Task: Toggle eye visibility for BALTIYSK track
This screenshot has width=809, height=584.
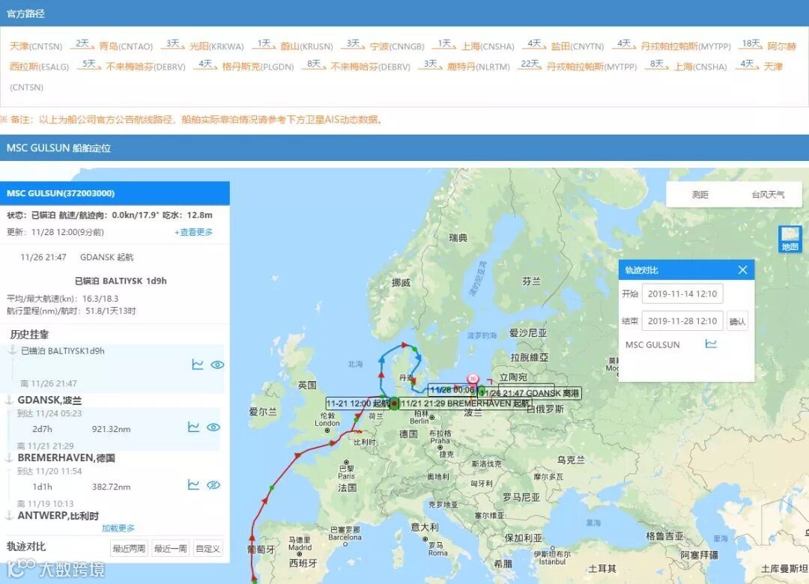Action: tap(218, 365)
